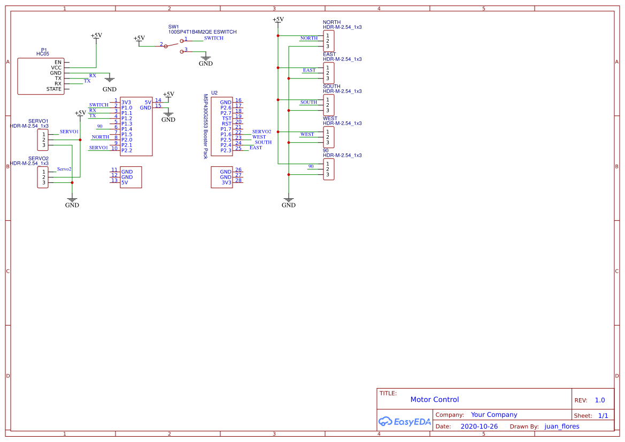This screenshot has width=625, height=442.
Task: Click the drawn by juan_flores link
Action: (562, 426)
